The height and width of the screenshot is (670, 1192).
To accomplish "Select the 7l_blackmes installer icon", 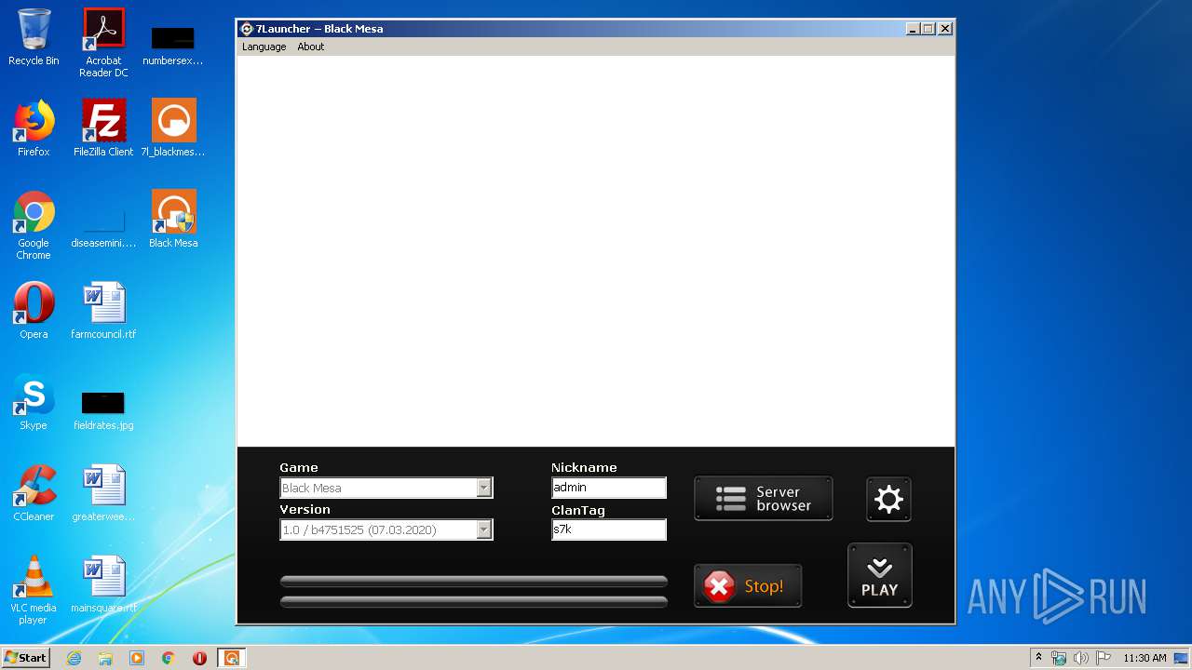I will click(173, 128).
